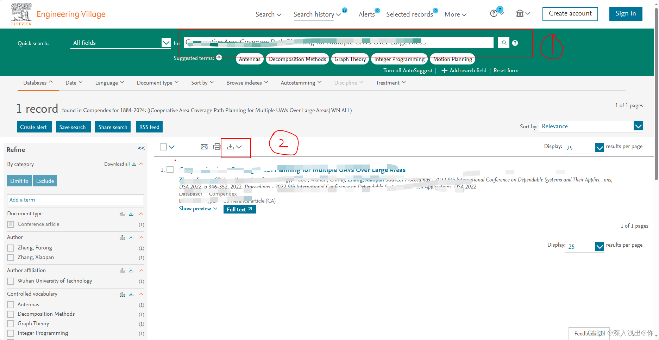Check the Graph Theory filter
Image resolution: width=659 pixels, height=340 pixels.
click(x=11, y=324)
